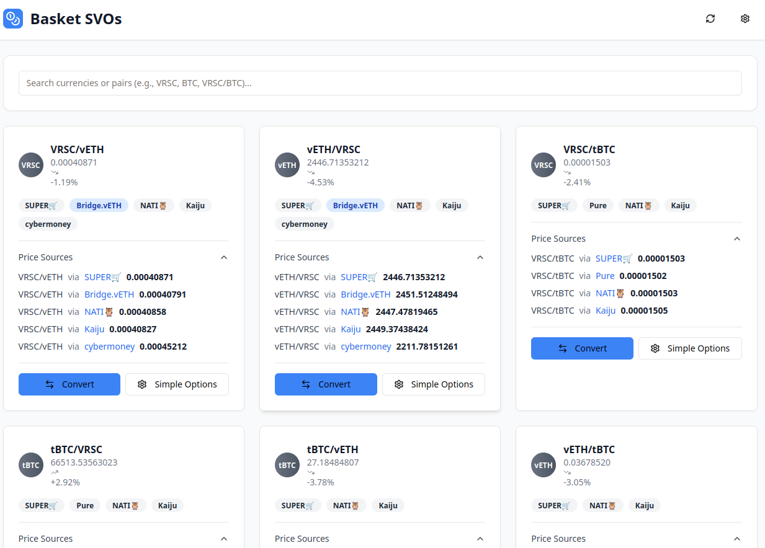
Task: Click the refresh icon in the header
Action: coord(710,19)
